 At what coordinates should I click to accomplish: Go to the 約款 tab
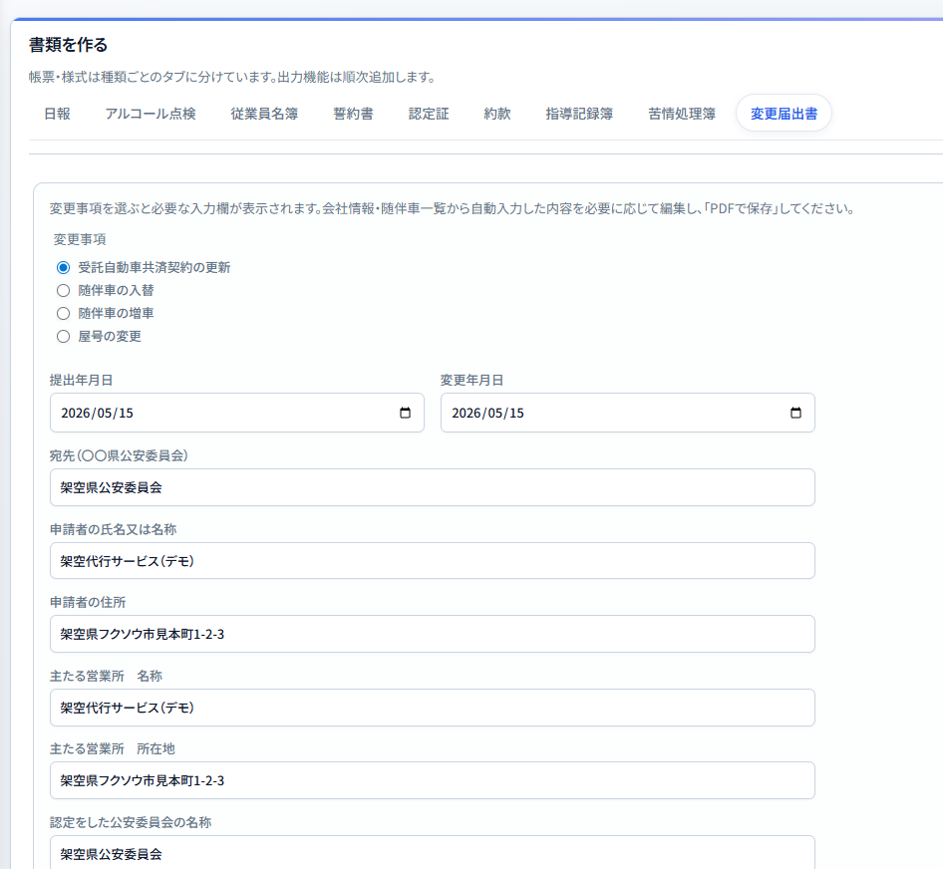point(497,113)
